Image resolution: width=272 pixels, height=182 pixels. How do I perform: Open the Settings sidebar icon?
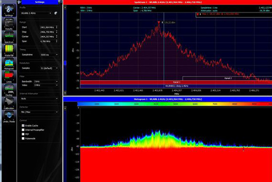(9, 10)
